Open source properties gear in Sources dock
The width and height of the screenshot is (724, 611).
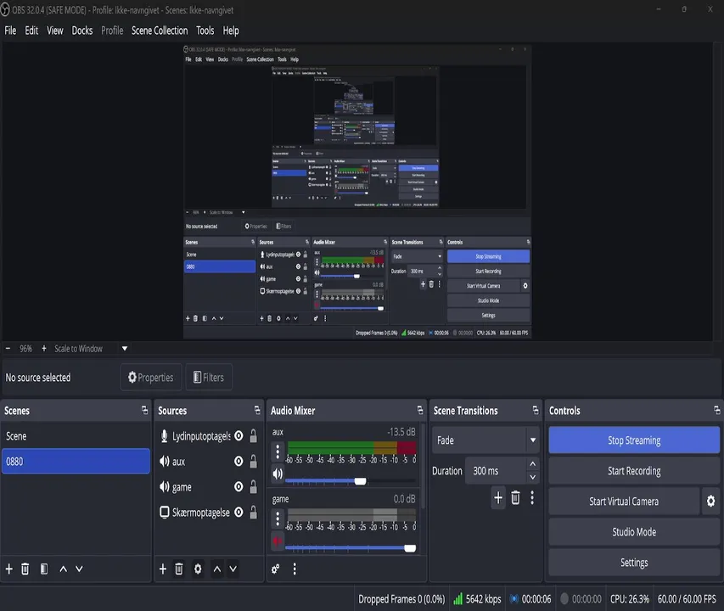coord(198,569)
